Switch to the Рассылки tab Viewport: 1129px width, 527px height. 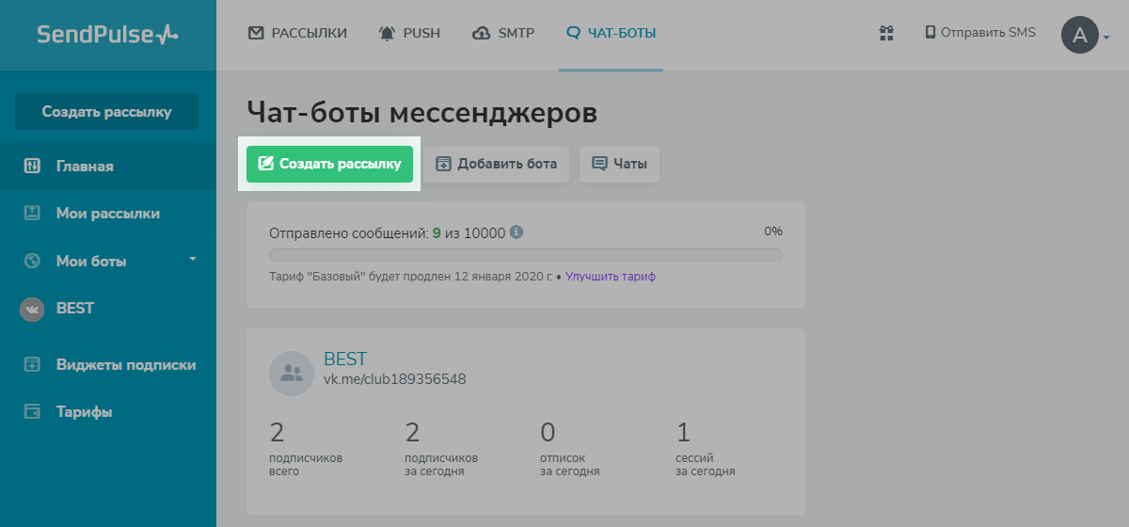(x=297, y=33)
